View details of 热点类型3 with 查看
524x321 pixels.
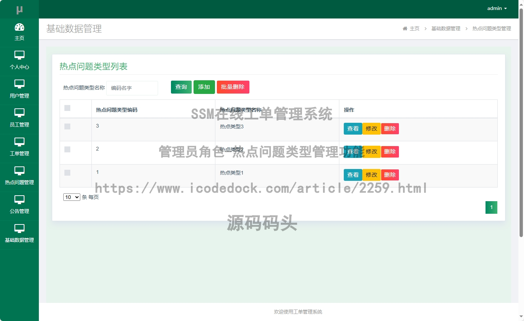point(353,129)
